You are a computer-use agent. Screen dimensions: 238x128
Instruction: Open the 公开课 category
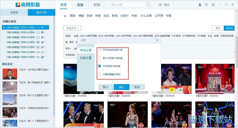(159, 16)
